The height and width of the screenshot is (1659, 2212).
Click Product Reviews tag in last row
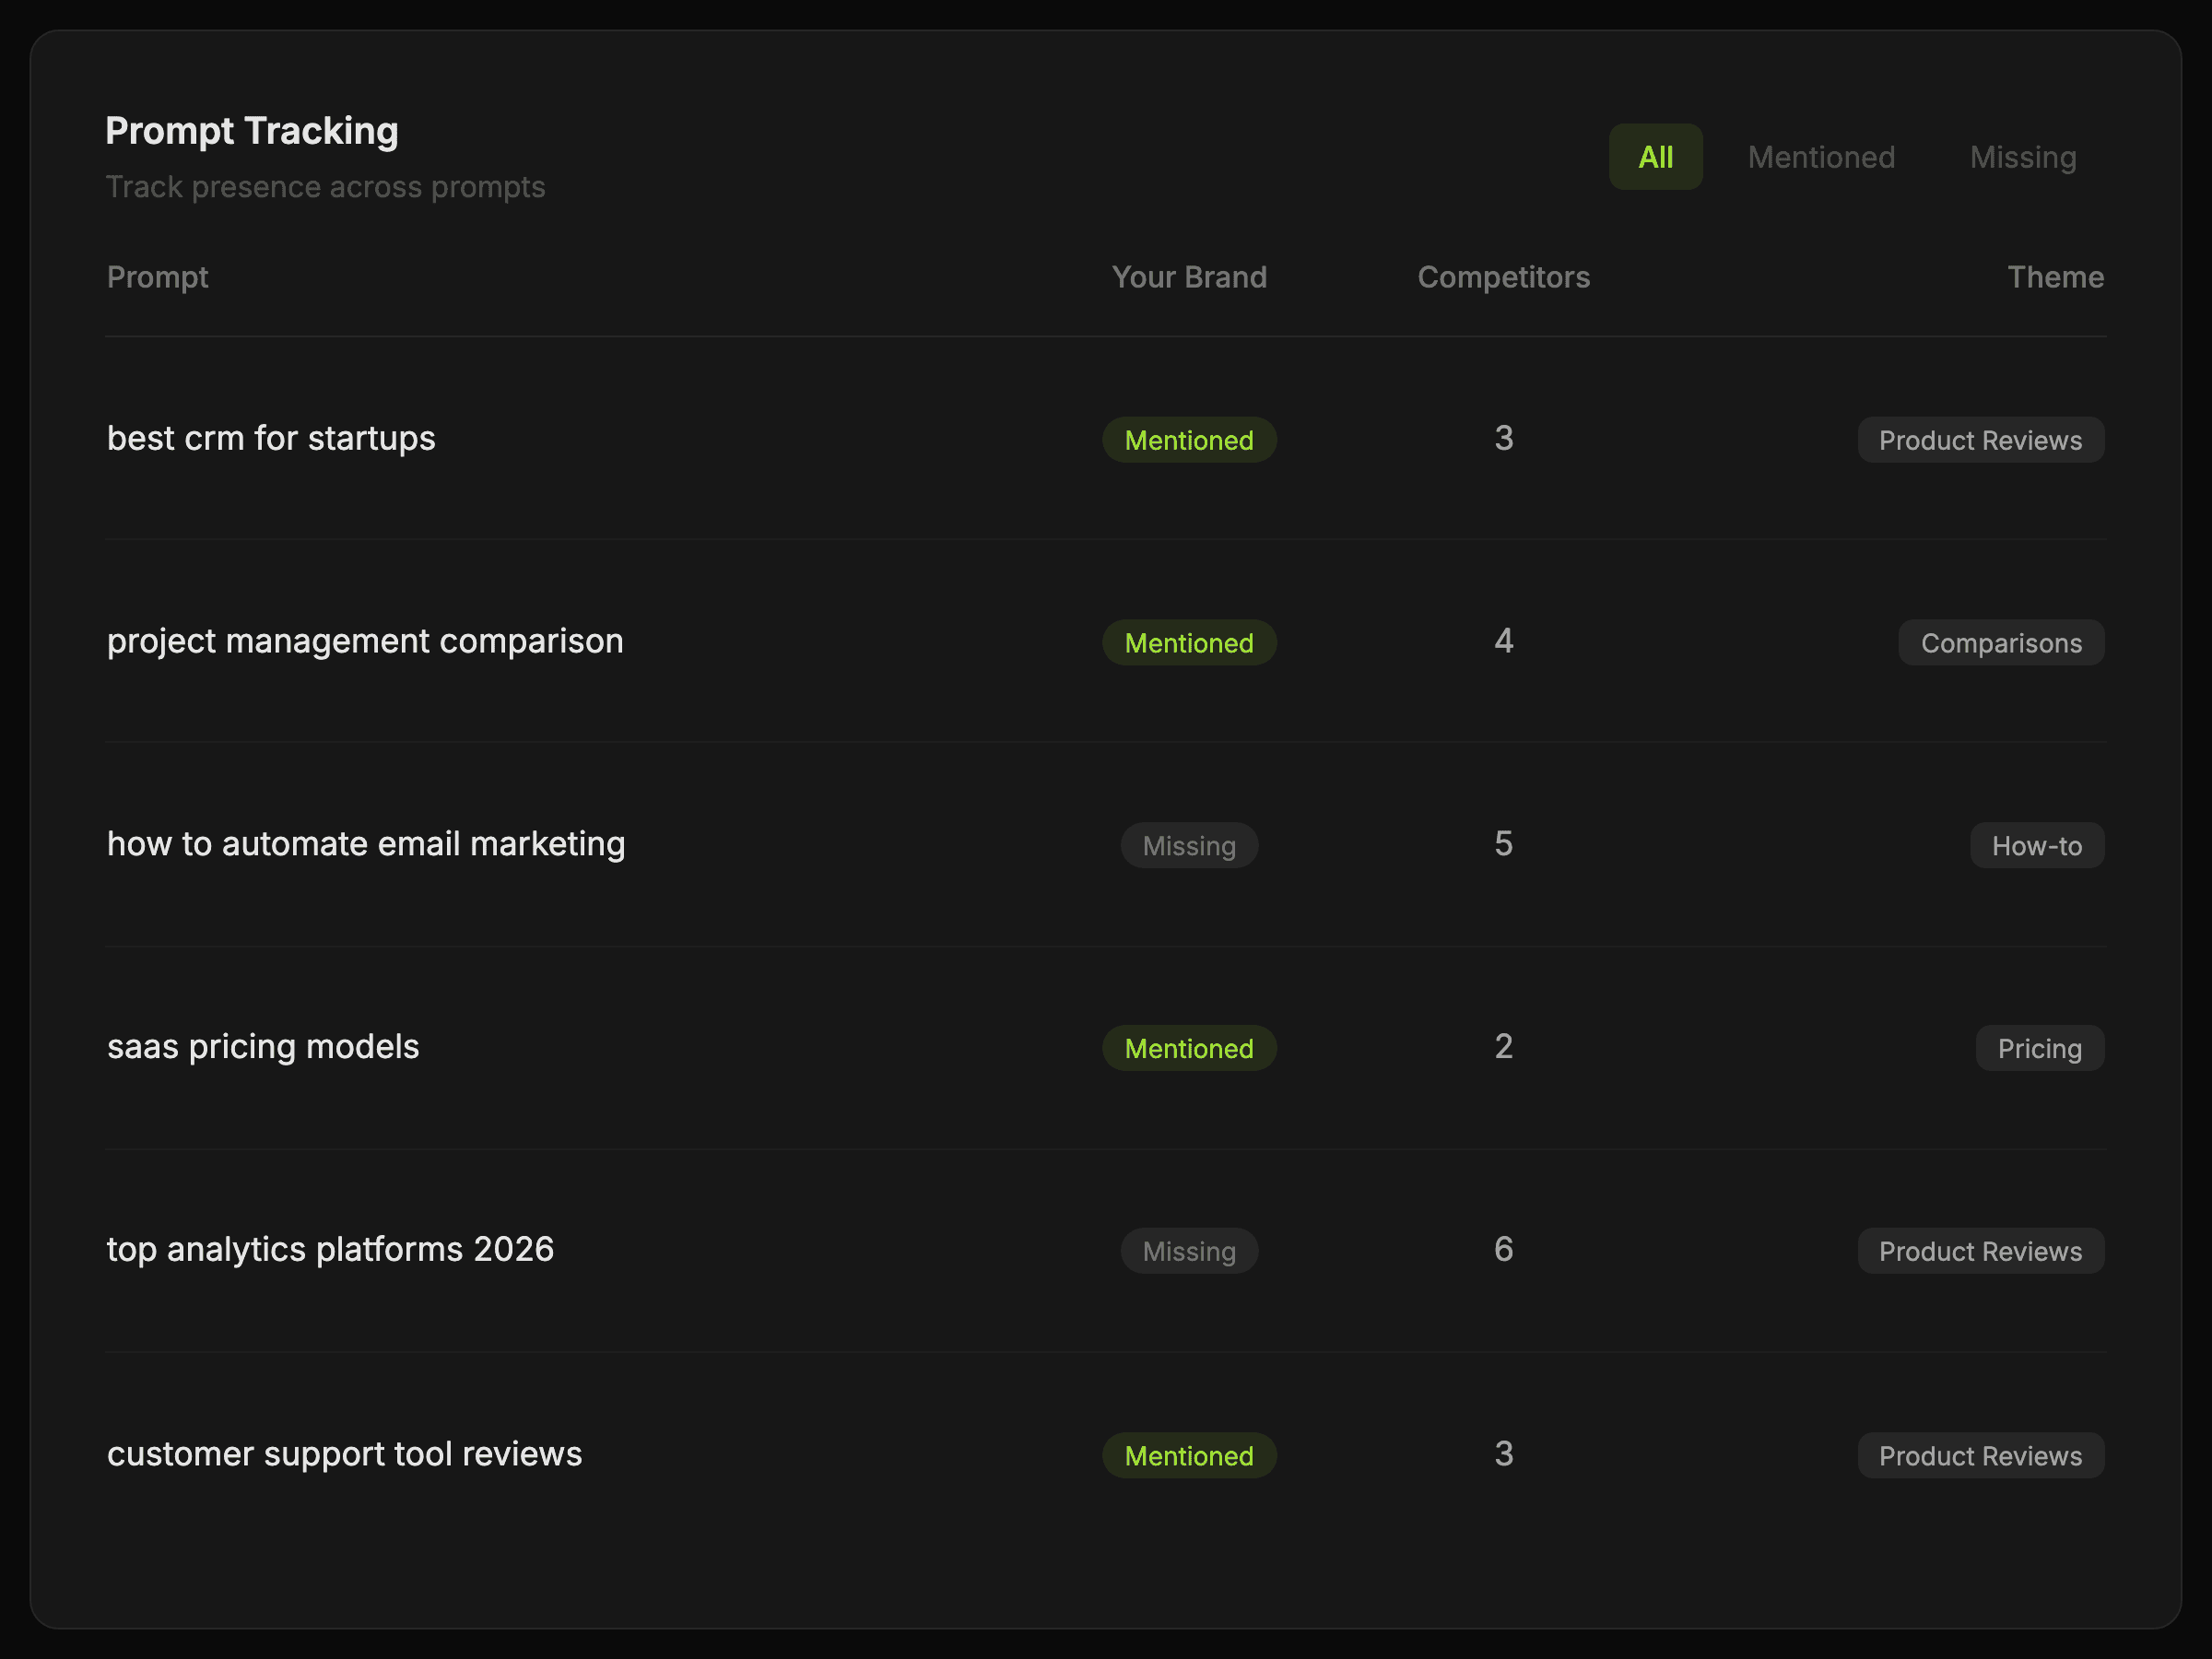click(1979, 1455)
